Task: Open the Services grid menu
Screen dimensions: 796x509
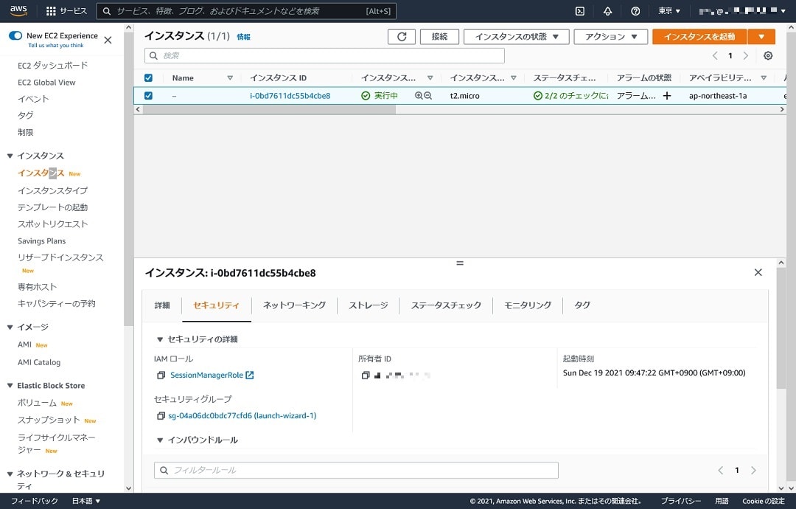Action: [66, 10]
